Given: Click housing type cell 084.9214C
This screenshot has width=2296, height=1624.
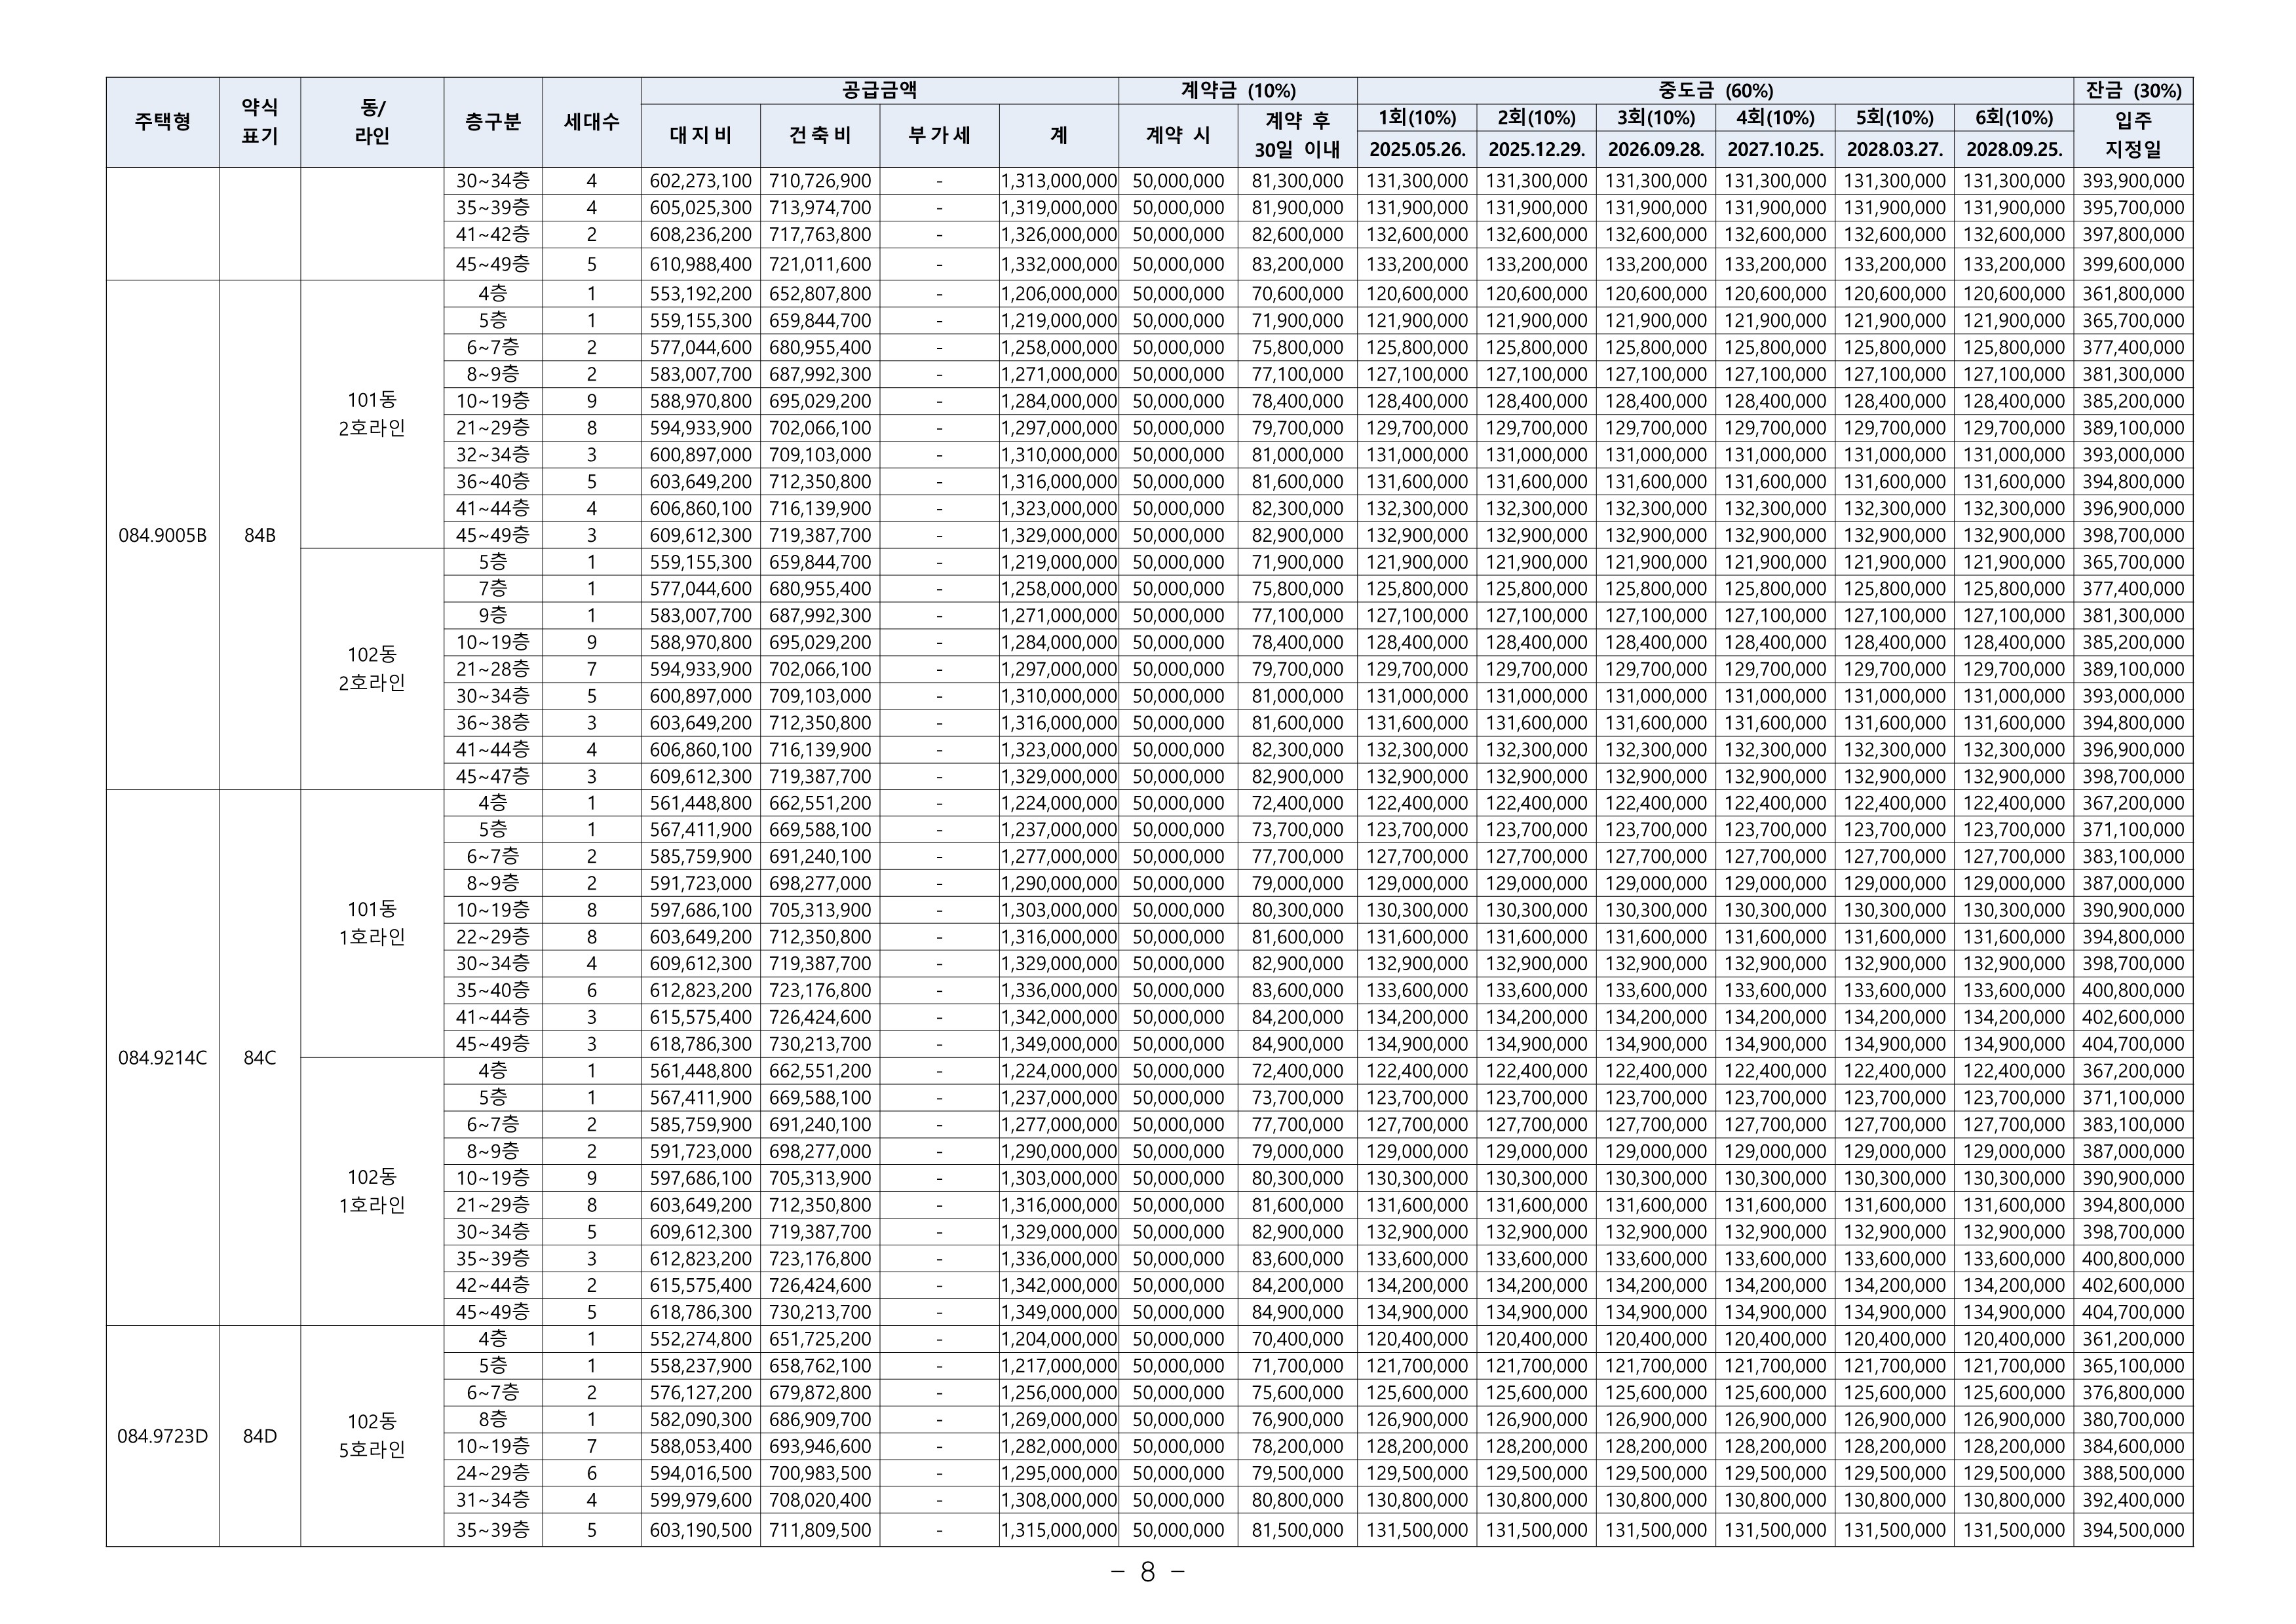Looking at the screenshot, I should pyautogui.click(x=163, y=1058).
